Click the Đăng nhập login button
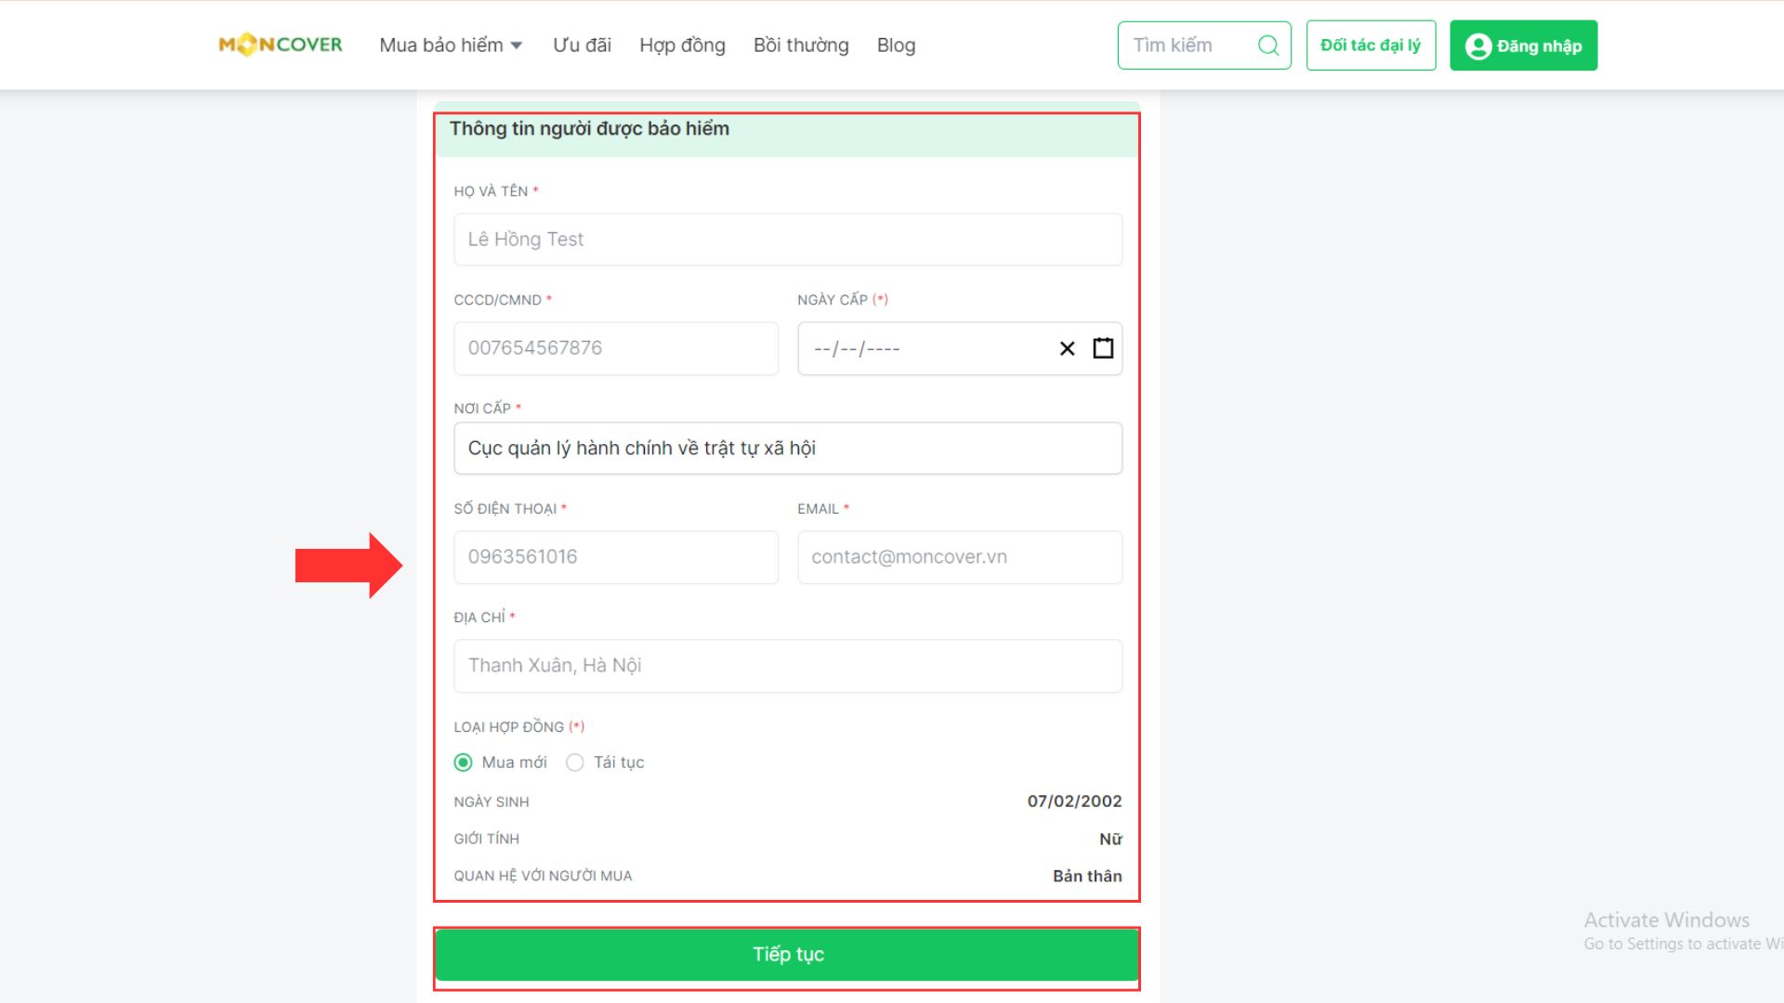The image size is (1784, 1003). coord(1524,46)
